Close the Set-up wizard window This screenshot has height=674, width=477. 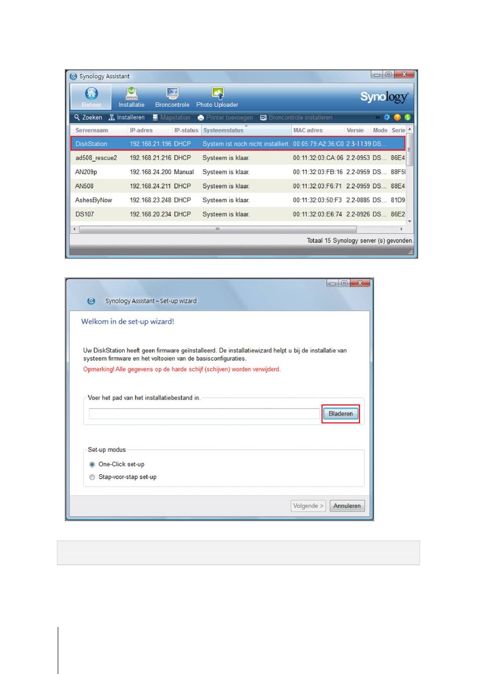pyautogui.click(x=360, y=283)
